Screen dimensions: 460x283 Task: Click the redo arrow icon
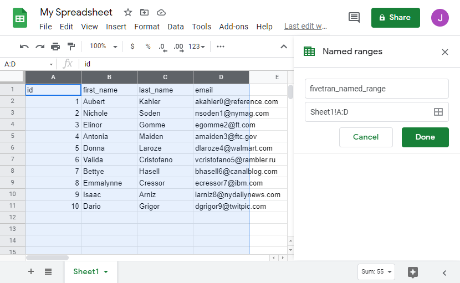40,47
